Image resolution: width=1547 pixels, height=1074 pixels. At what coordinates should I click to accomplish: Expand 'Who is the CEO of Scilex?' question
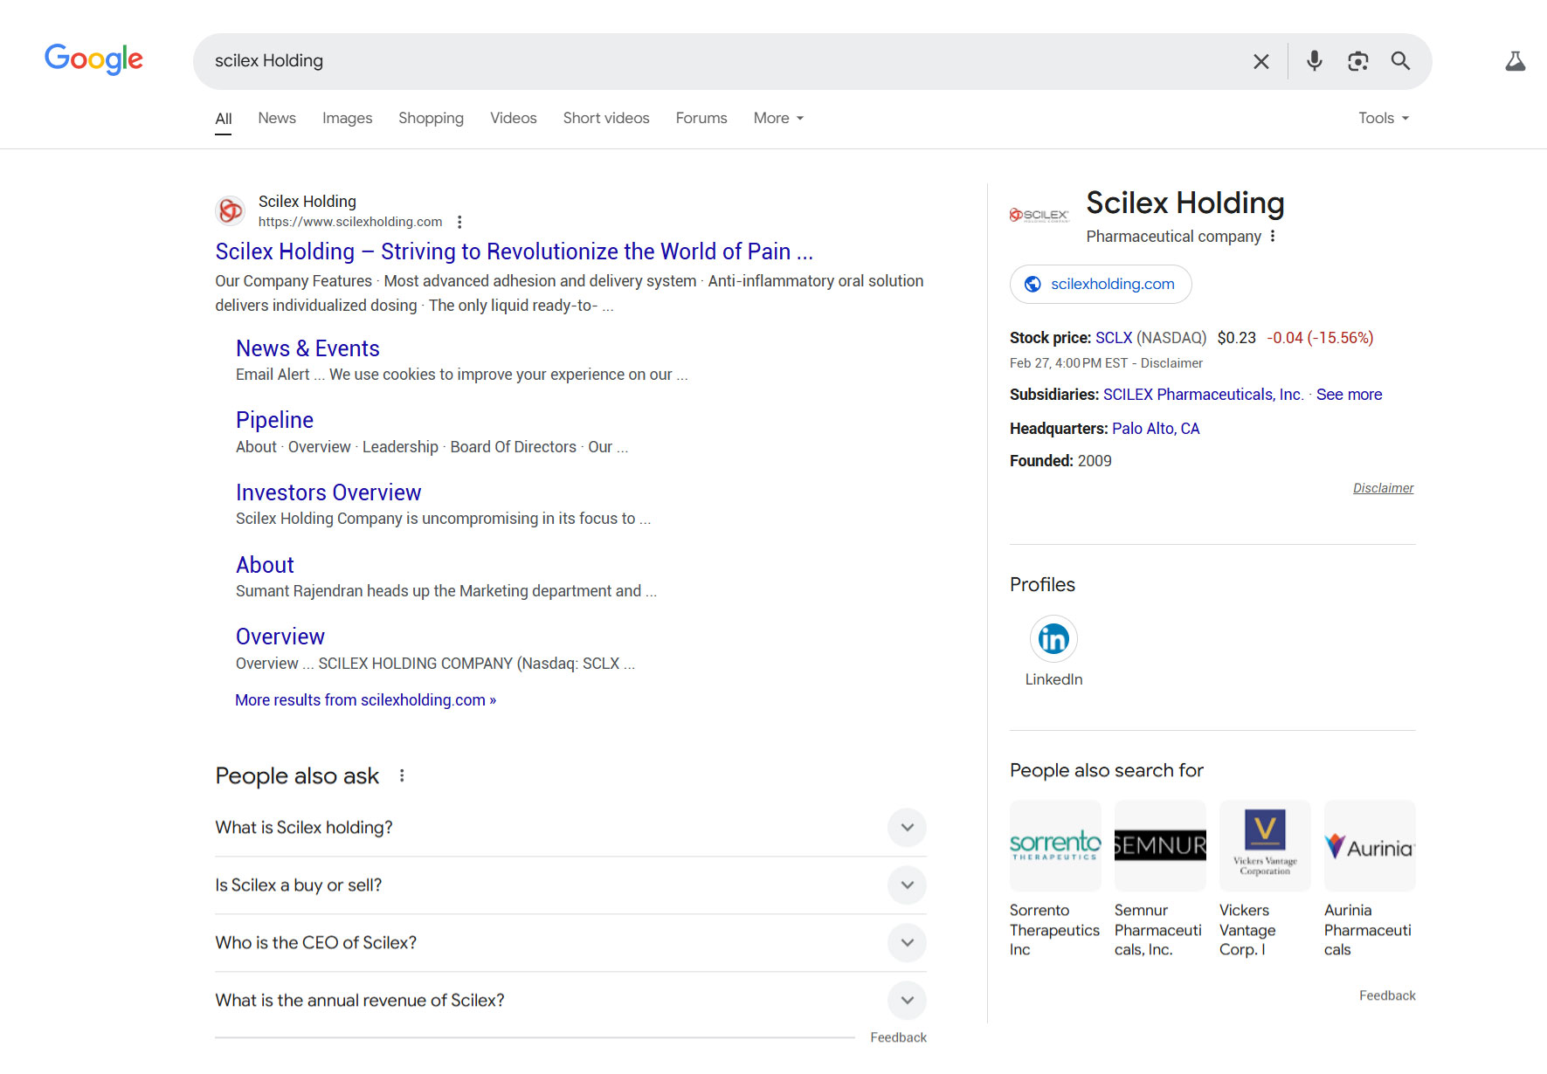tap(570, 943)
